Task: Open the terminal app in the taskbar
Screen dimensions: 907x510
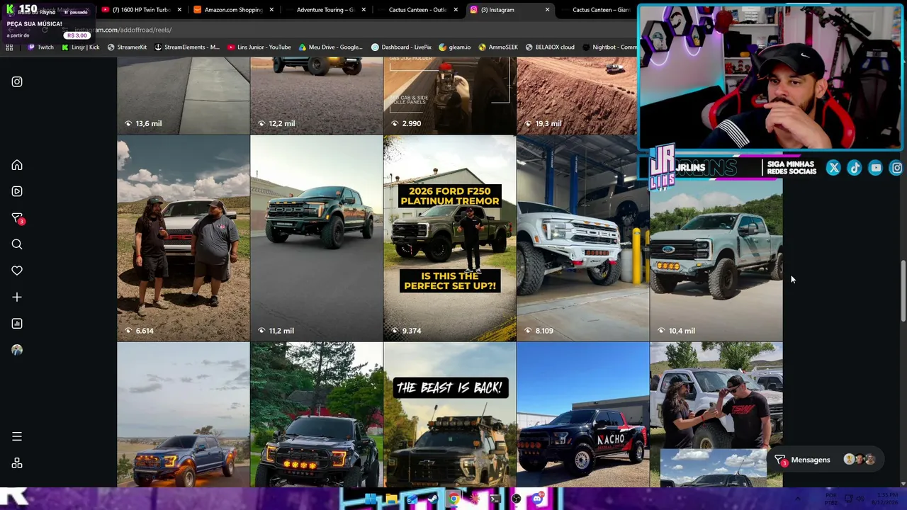Action: (495, 499)
